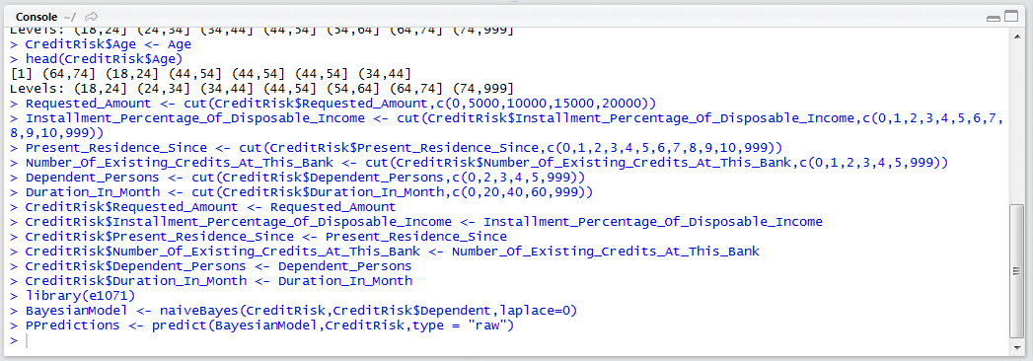
Task: Maximize the Console pane
Action: pyautogui.click(x=1012, y=17)
